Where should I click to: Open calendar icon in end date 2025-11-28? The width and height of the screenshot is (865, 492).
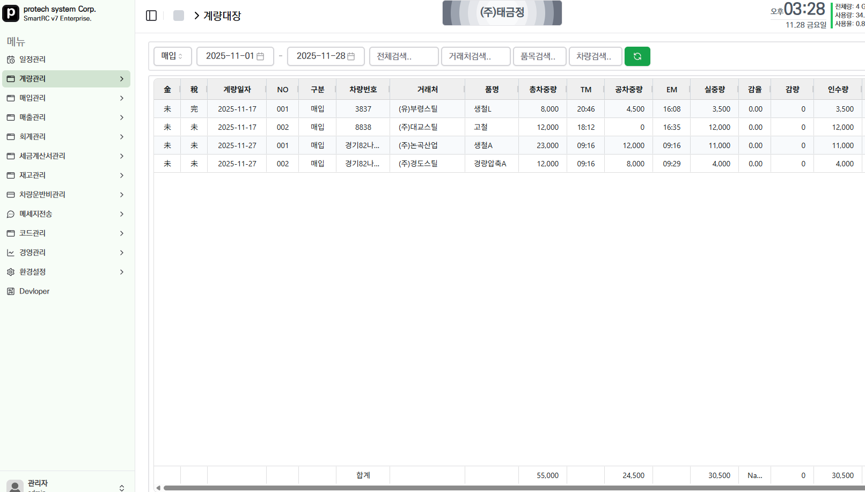click(351, 56)
